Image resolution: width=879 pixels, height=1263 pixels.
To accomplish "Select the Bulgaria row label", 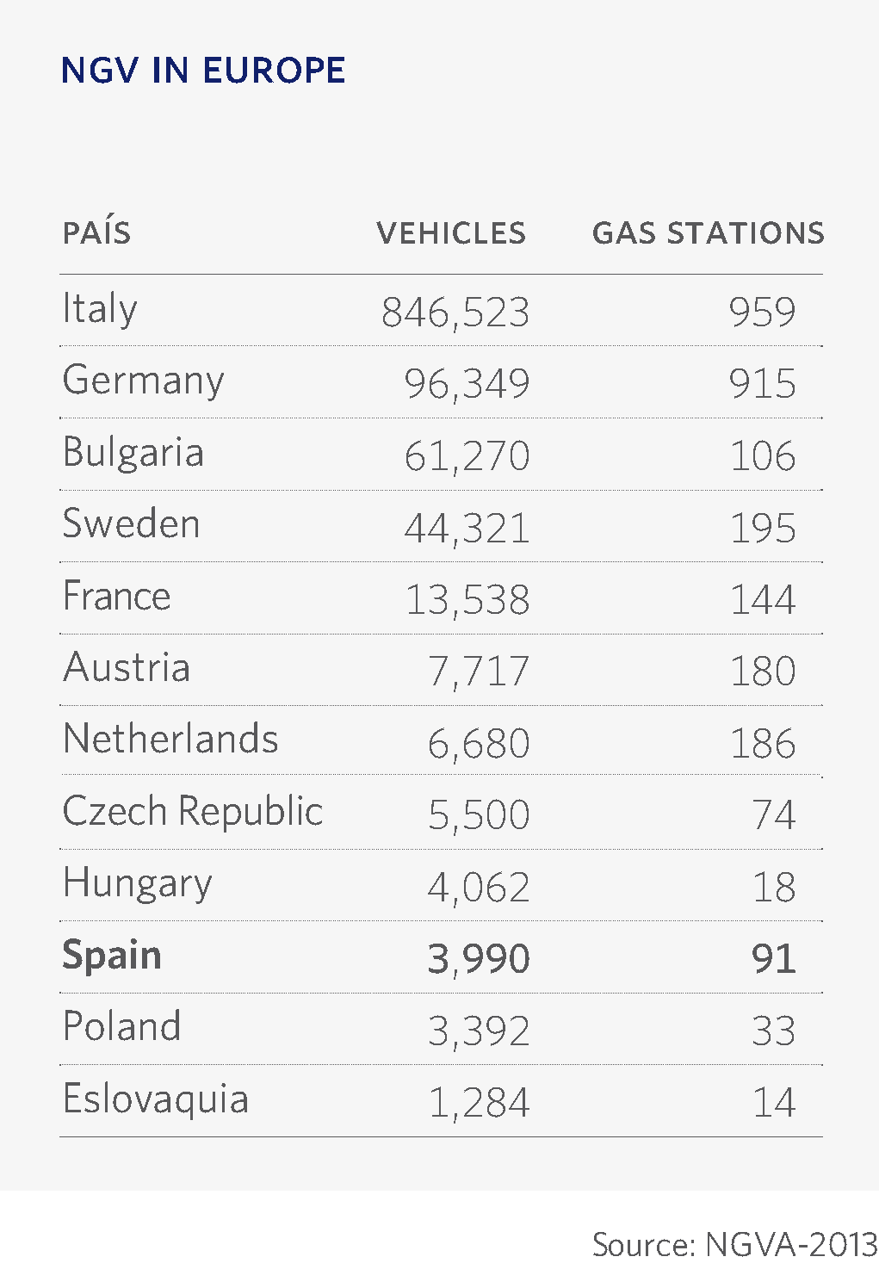I will coord(133,453).
